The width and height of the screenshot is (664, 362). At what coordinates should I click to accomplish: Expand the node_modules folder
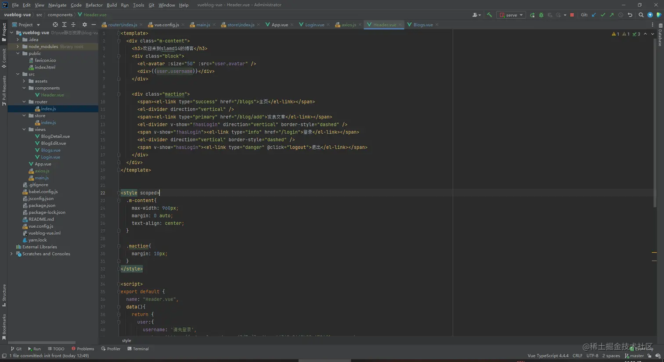(18, 47)
